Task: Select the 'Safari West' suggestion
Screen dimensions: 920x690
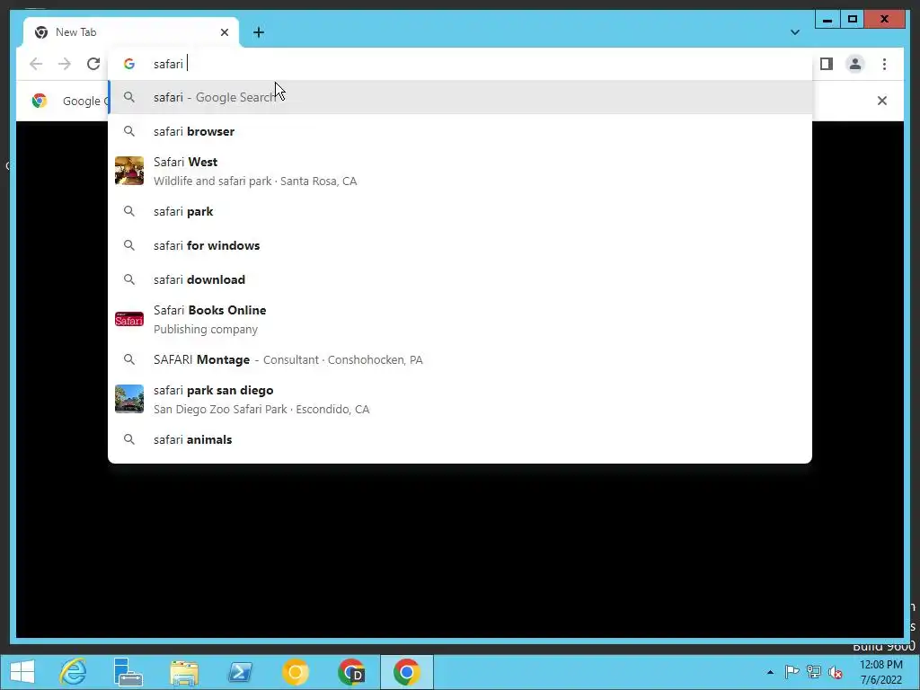Action: 460,172
